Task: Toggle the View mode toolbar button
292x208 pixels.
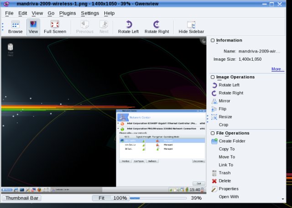Action: tap(33, 27)
